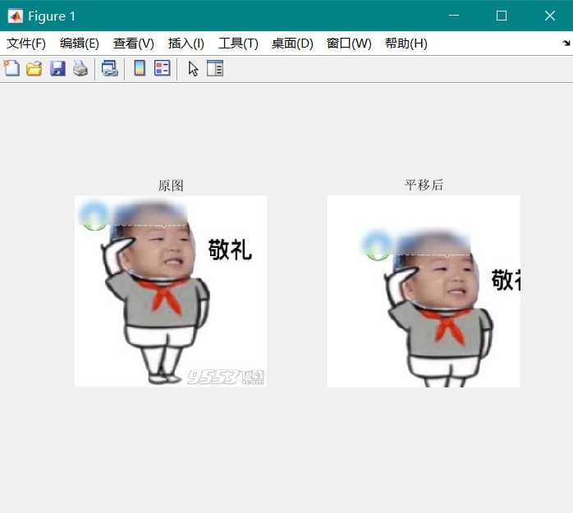Click the New Figure toolbar icon

(x=11, y=68)
